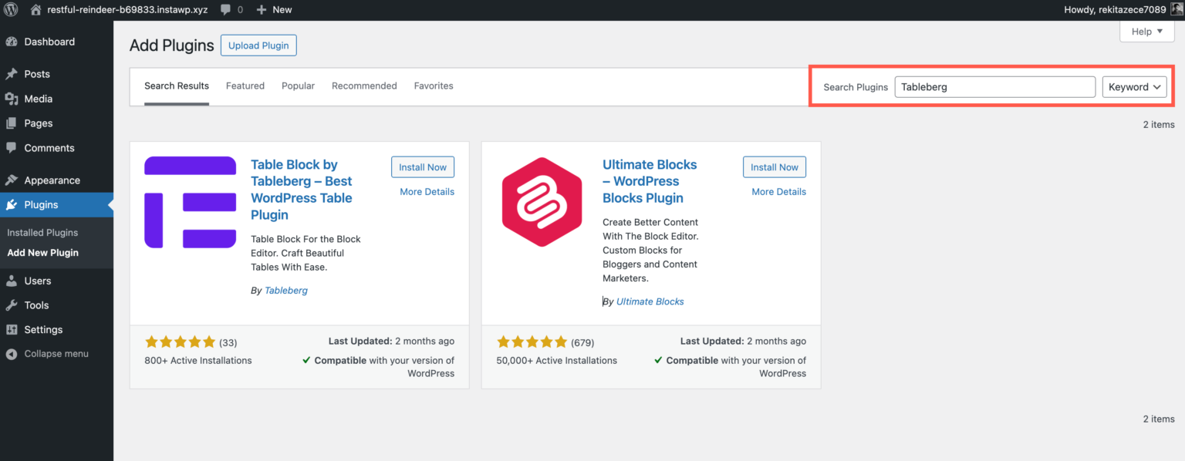Click the Search Plugins input field

tap(994, 86)
